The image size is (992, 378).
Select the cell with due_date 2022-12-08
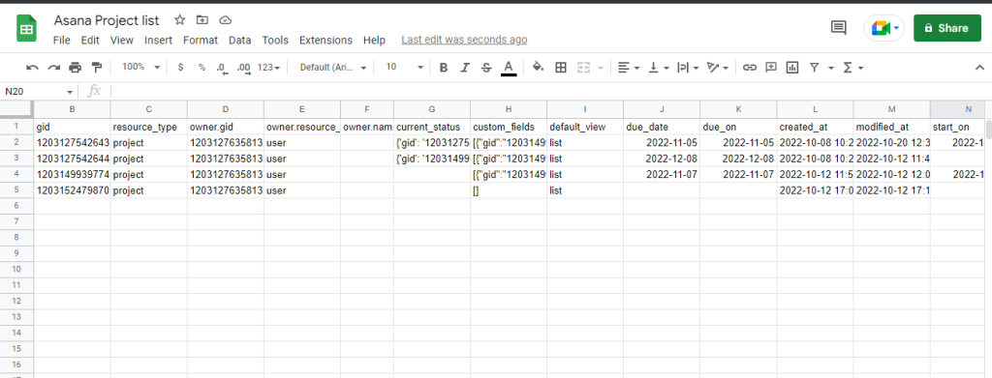(x=662, y=159)
